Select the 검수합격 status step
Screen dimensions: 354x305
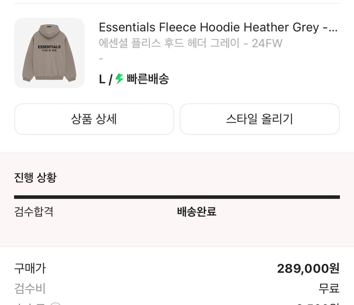33,212
